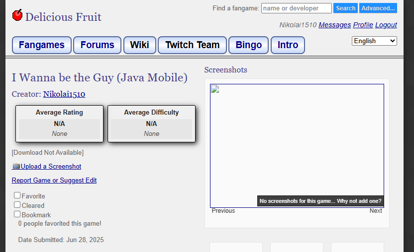Click the broken image placeholder in Screenshots
414x252 pixels.
215,89
